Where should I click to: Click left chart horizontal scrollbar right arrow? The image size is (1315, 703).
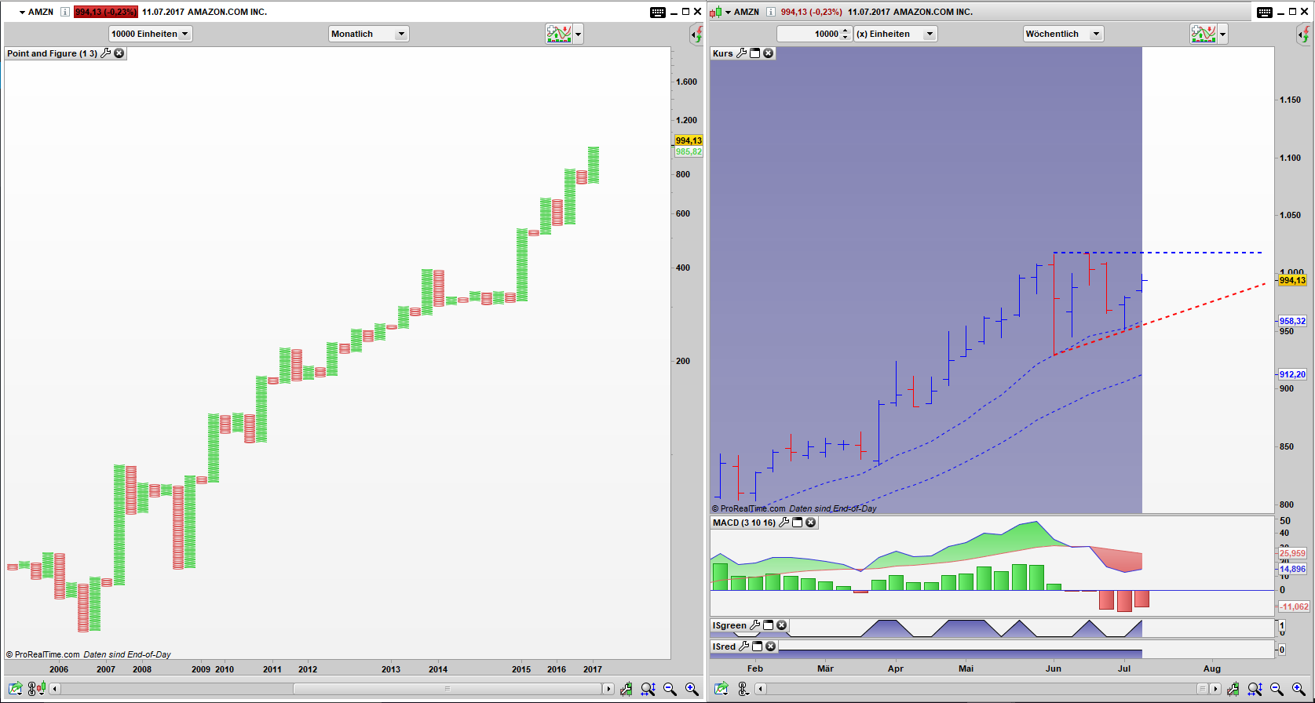608,689
